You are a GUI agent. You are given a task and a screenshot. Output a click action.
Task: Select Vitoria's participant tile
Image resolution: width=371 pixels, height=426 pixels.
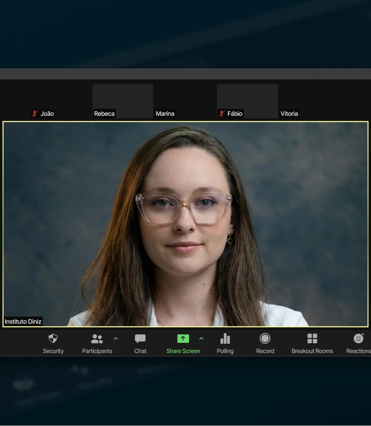[x=309, y=101]
